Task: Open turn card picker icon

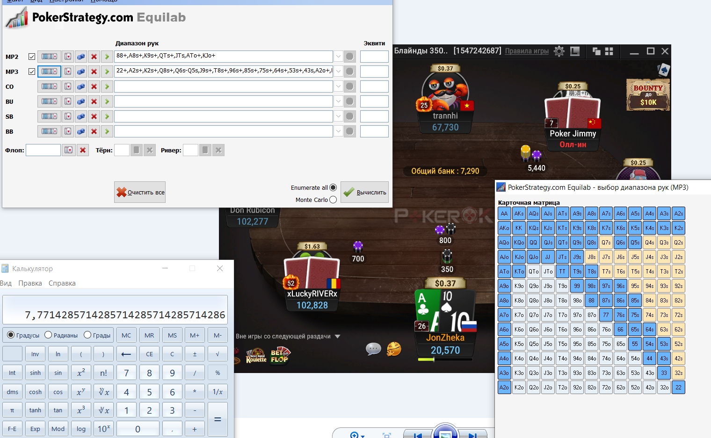Action: coord(136,150)
